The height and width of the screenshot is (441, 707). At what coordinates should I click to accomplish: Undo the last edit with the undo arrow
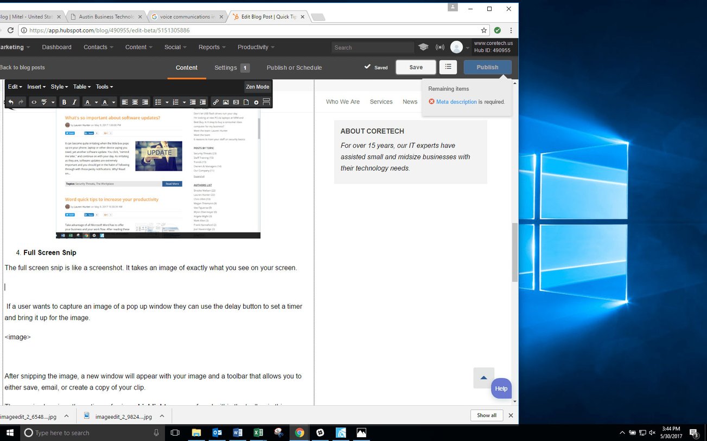[11, 102]
